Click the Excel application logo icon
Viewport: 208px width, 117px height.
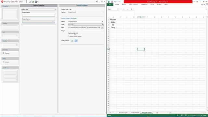point(109,2)
